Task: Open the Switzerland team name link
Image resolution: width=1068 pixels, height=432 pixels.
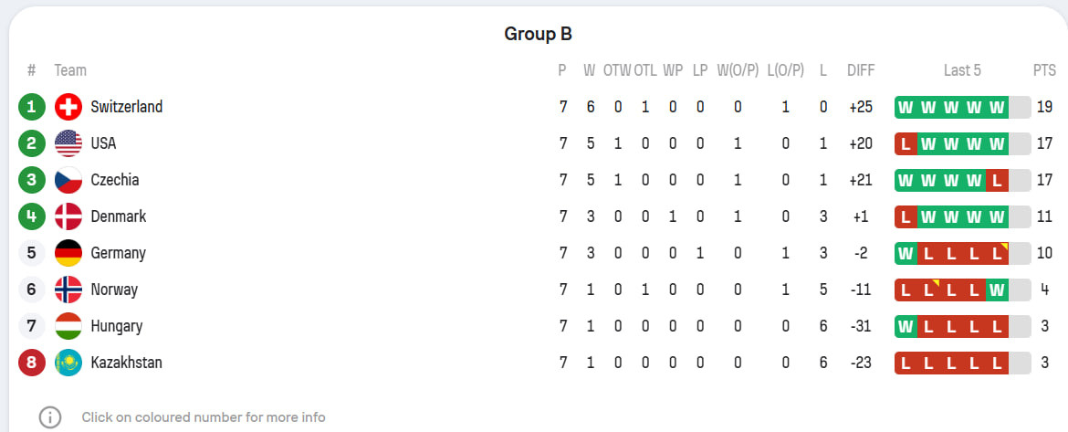Action: pos(127,107)
